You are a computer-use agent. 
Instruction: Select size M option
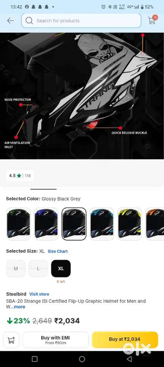(16, 269)
